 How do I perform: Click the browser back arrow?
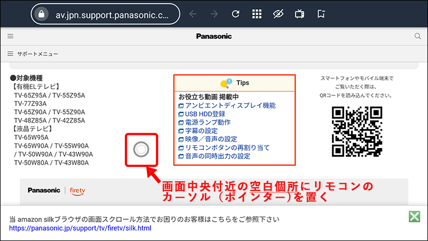(194, 14)
